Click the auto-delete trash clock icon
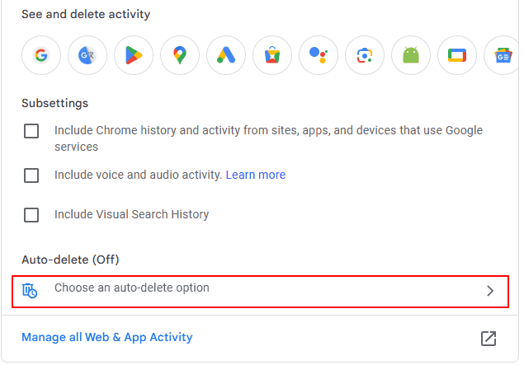This screenshot has width=524, height=365. (x=30, y=291)
